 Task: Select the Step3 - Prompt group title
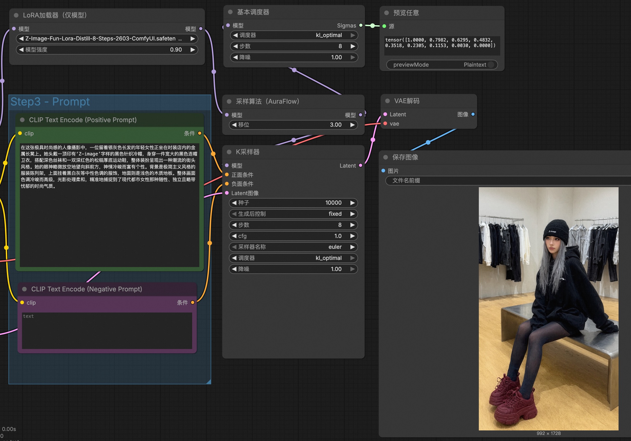pos(50,102)
